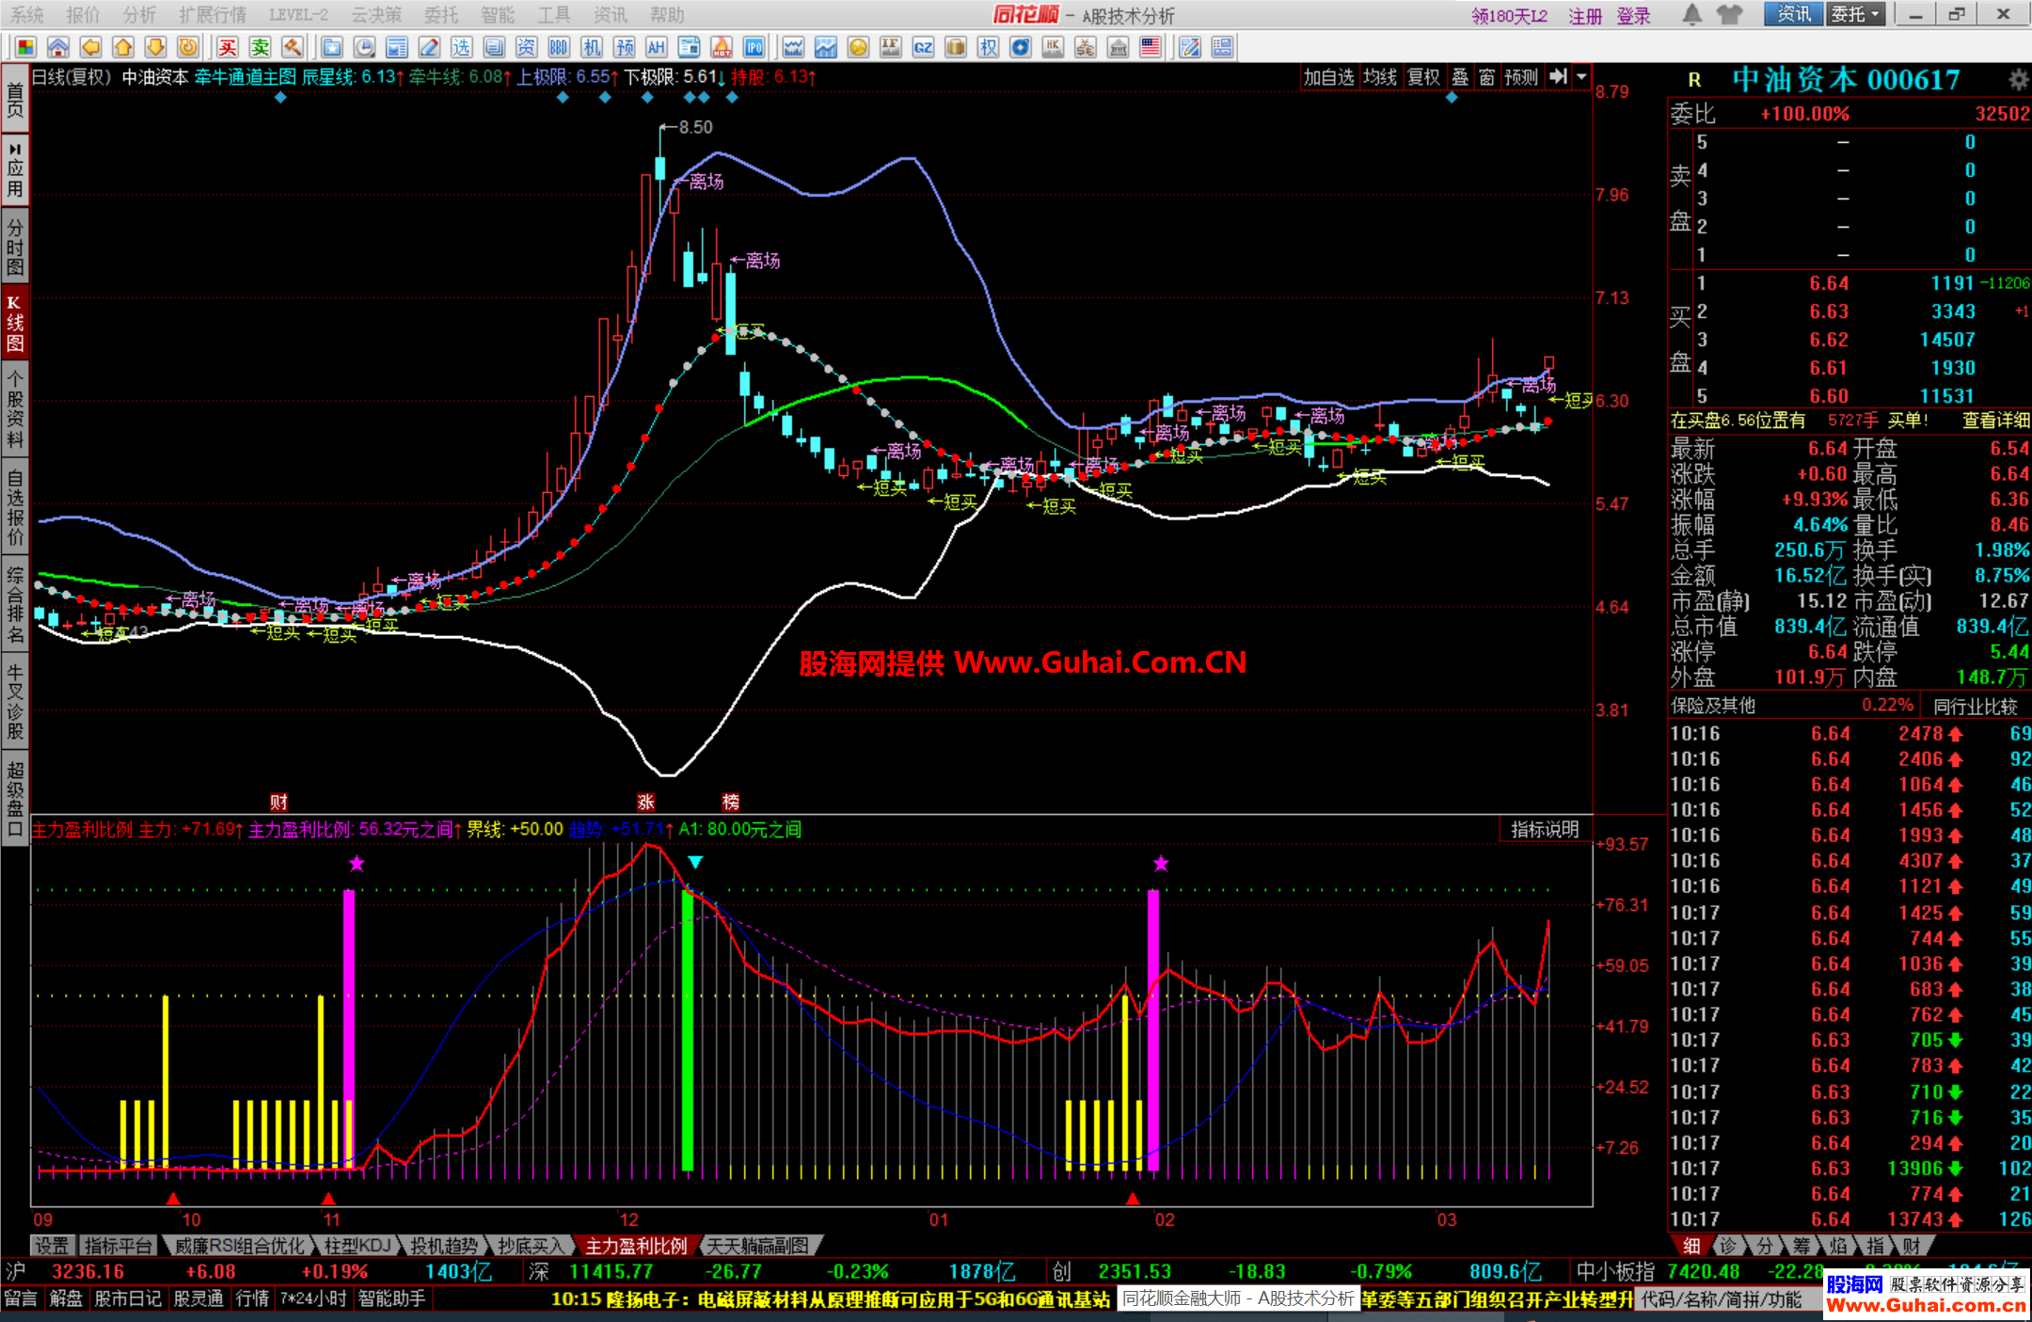Select 天天躺赢副图 indicator tab
This screenshot has width=2032, height=1322.
click(x=758, y=1246)
